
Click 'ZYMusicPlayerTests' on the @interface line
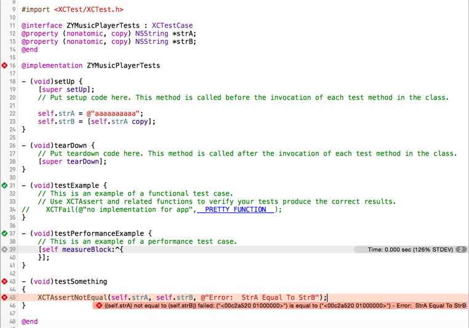point(103,25)
